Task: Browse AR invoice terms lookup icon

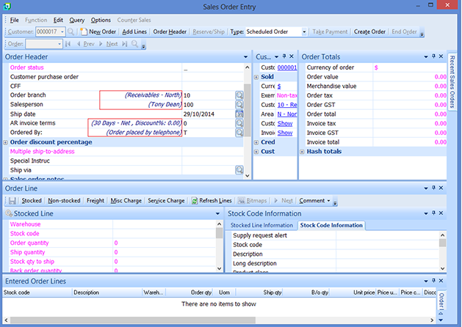Action: [x=239, y=123]
